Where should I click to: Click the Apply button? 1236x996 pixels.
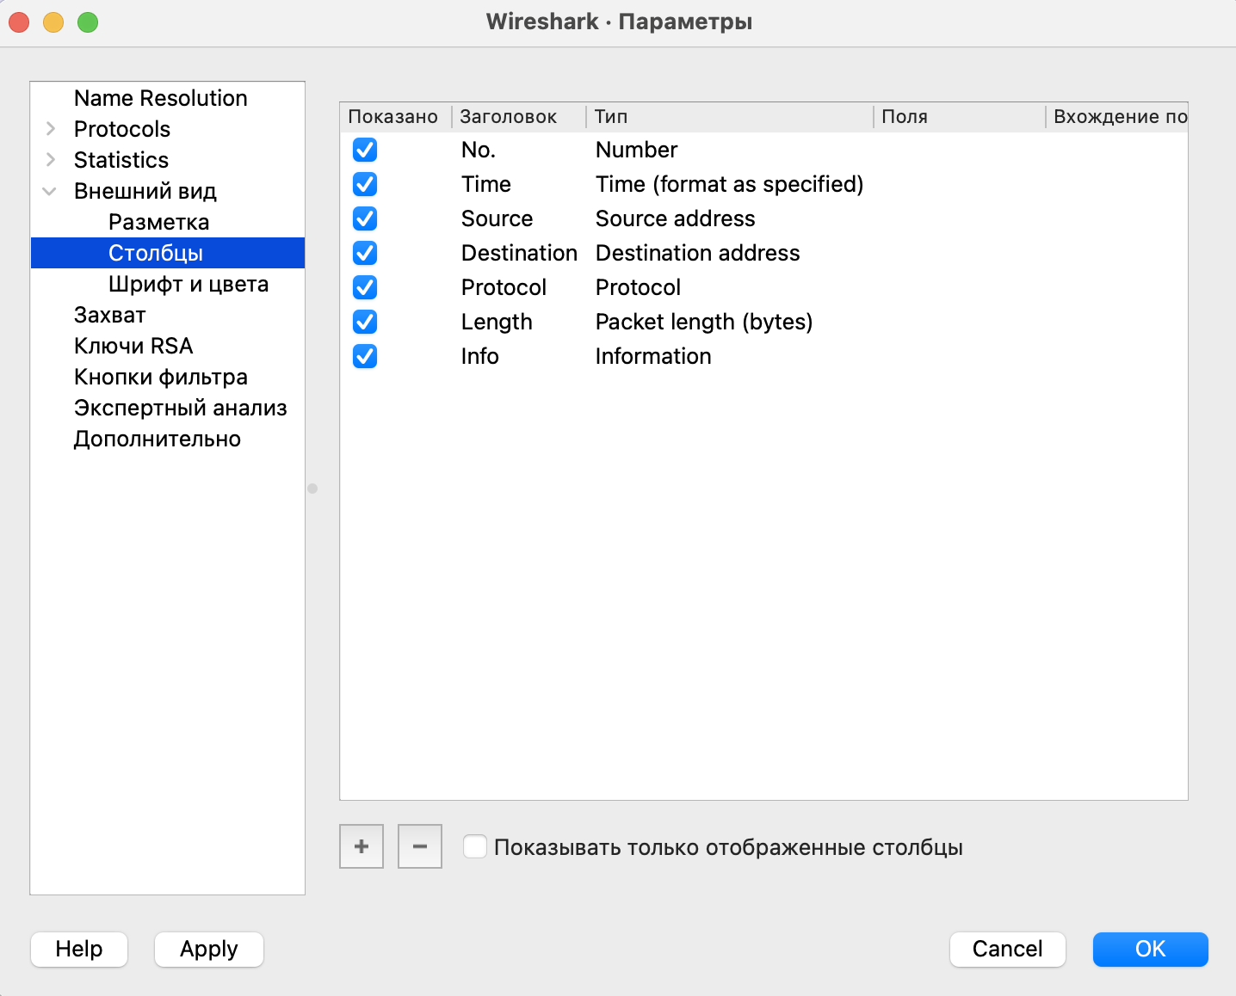pos(208,949)
